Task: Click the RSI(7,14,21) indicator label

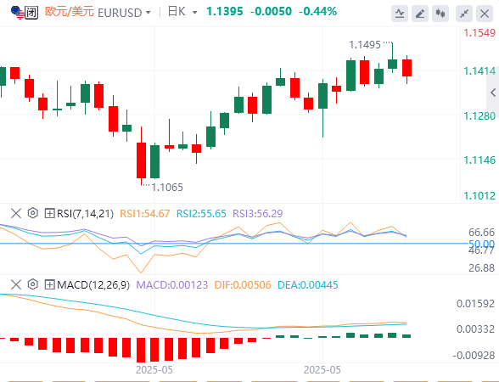Action: pyautogui.click(x=85, y=214)
